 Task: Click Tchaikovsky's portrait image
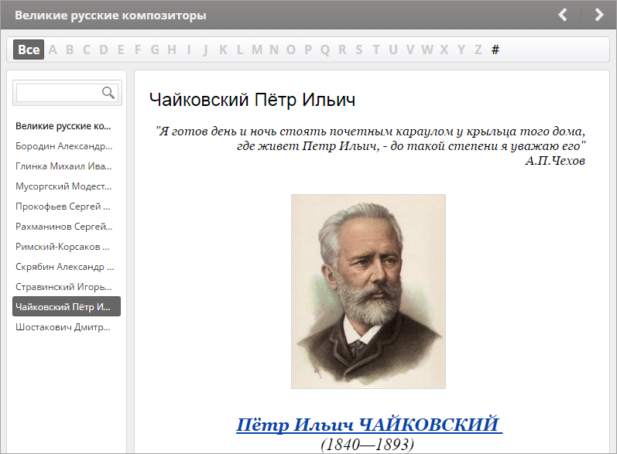click(368, 292)
